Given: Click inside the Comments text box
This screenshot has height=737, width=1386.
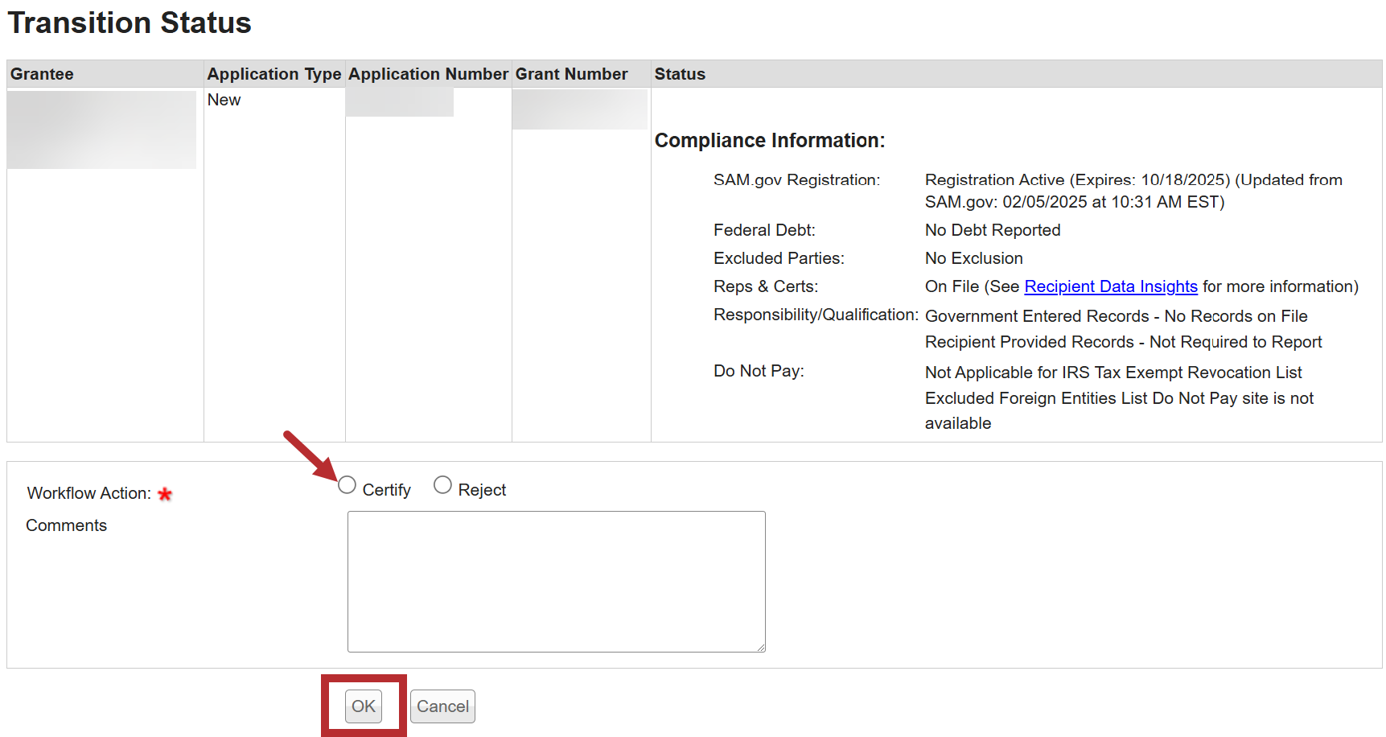Looking at the screenshot, I should 556,581.
